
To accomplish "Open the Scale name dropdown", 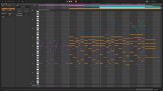I will click(x=12, y=17).
